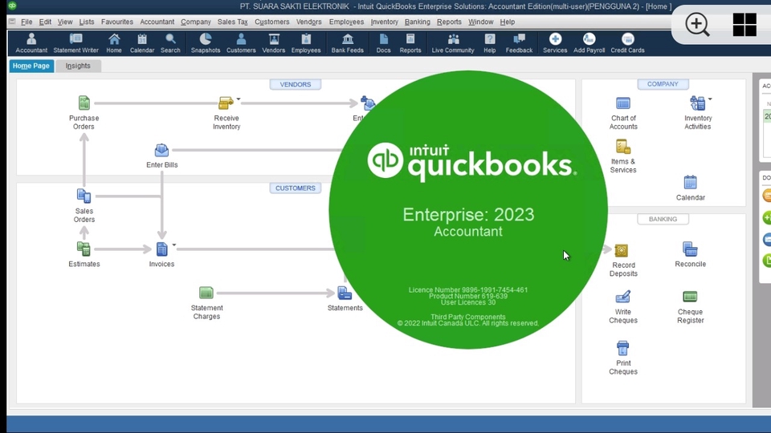
Task: Click the Statement Charges icon
Action: point(206,293)
